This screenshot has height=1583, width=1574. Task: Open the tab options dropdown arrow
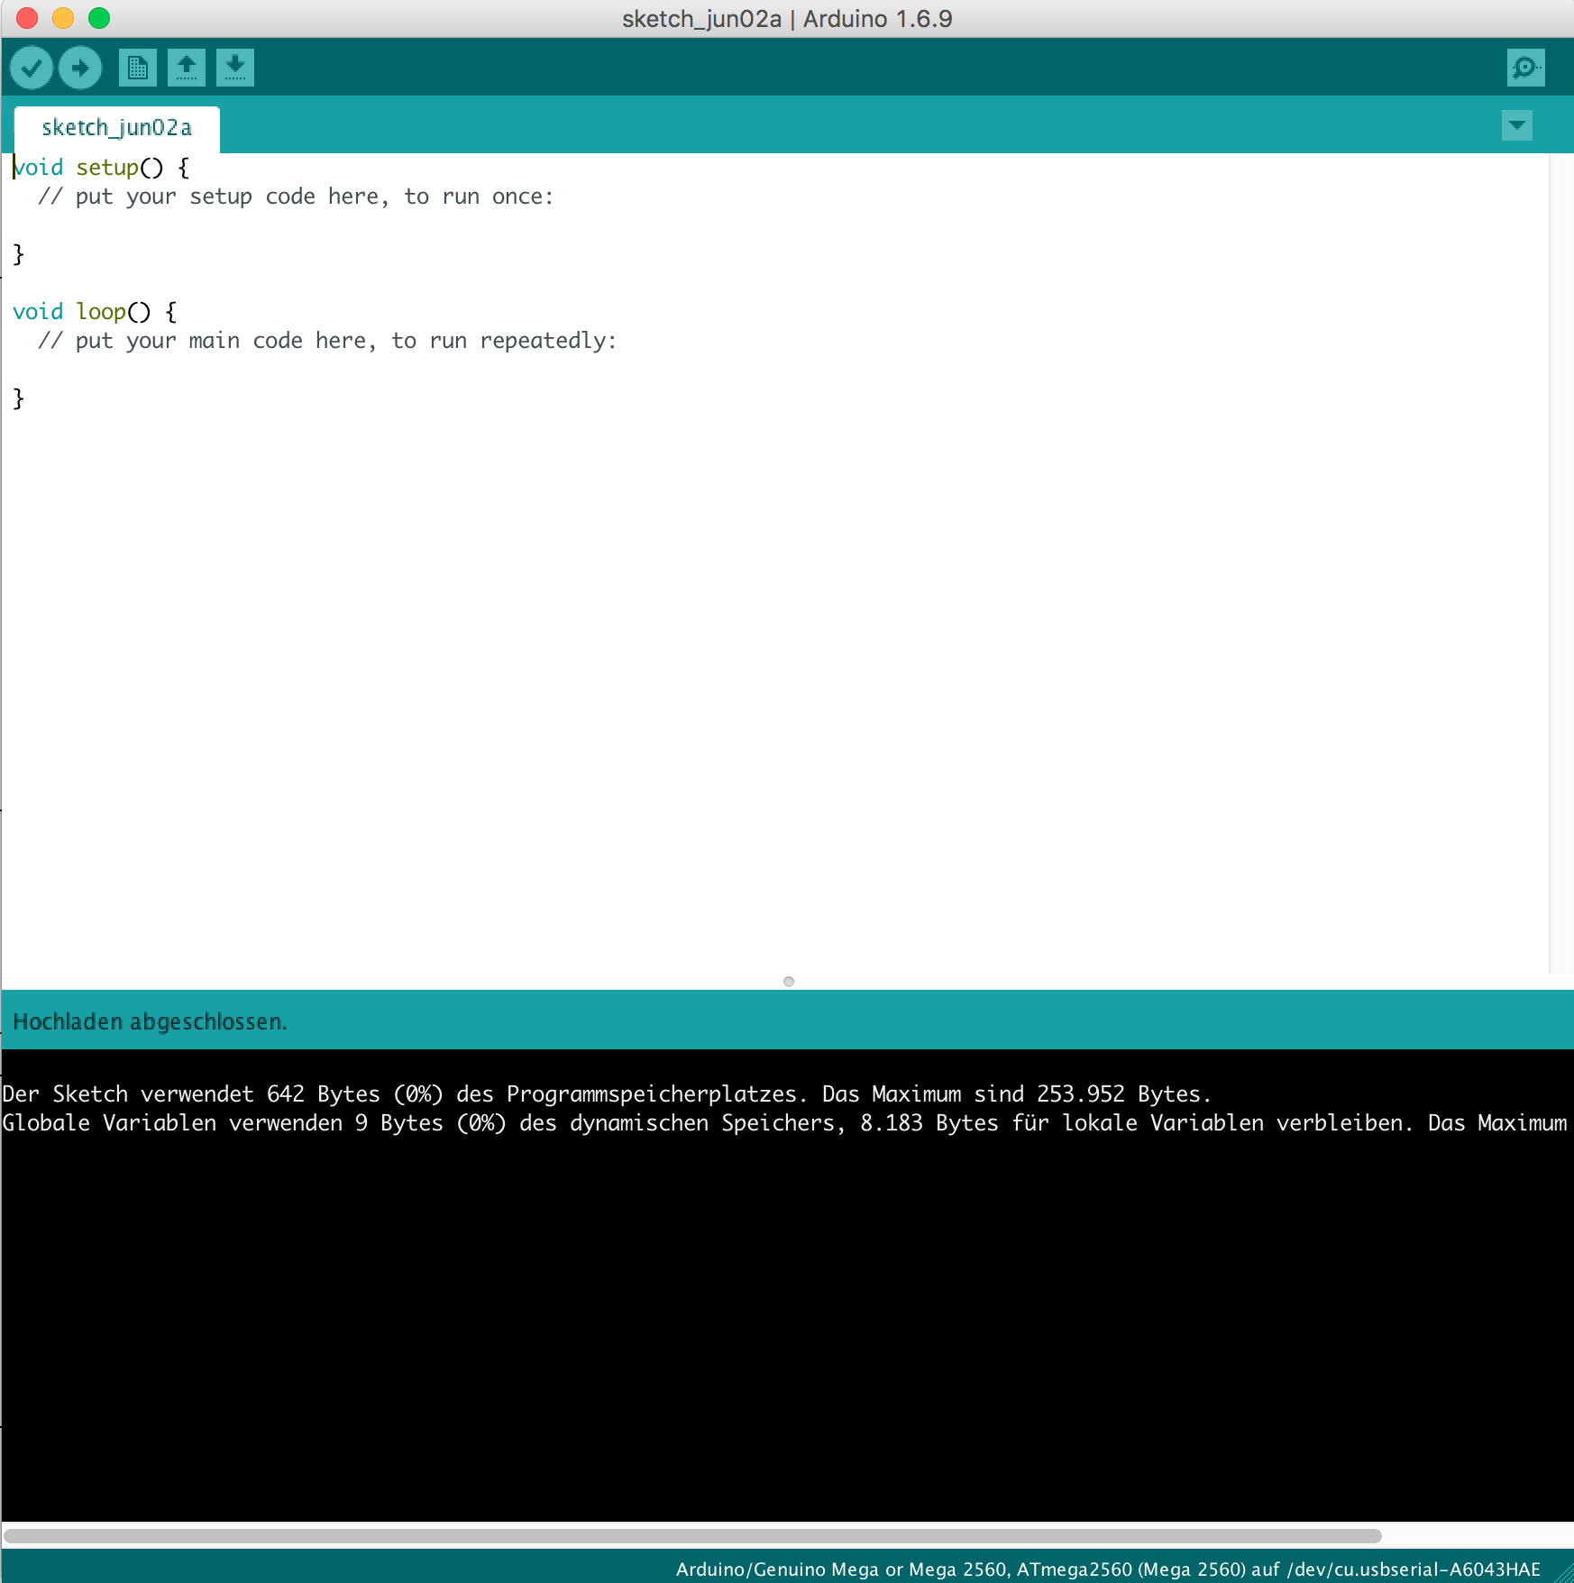pyautogui.click(x=1517, y=125)
